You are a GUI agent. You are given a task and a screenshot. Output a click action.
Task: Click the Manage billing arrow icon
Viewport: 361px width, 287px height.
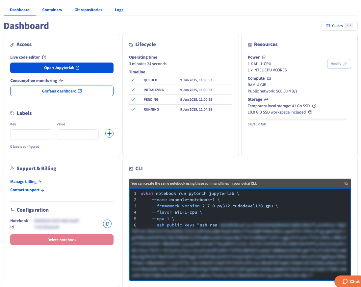tap(39, 182)
